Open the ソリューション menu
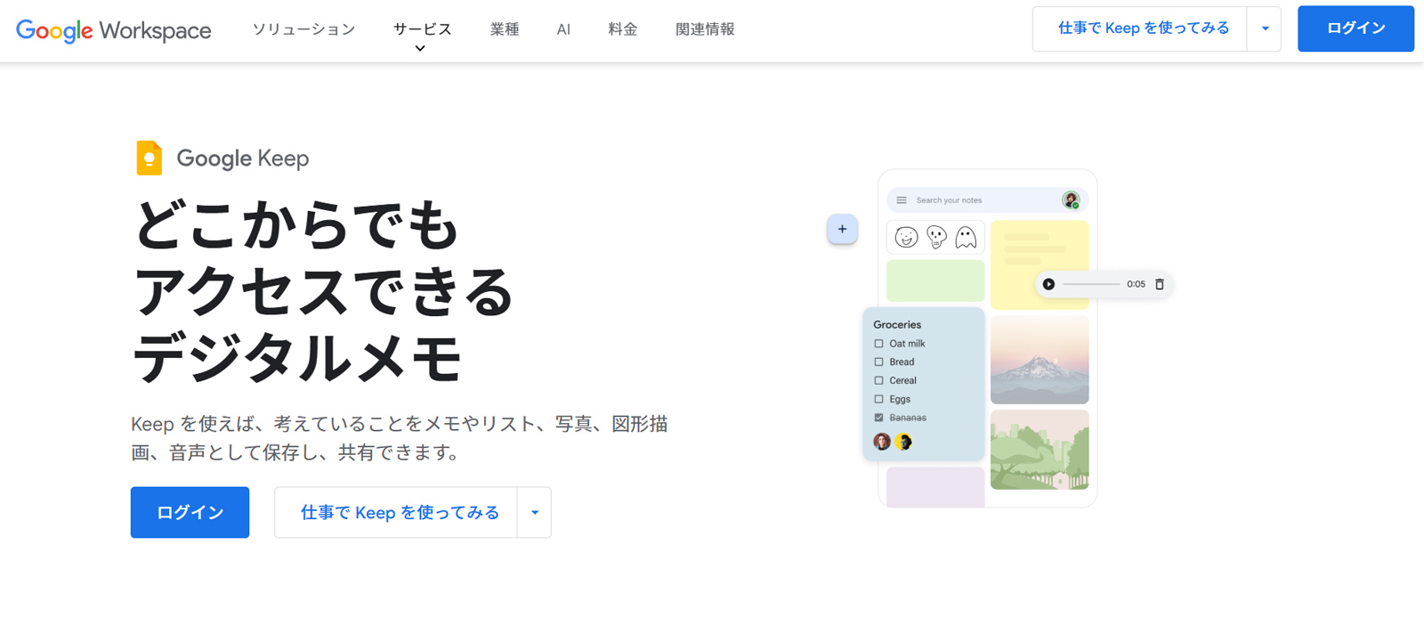 303,29
